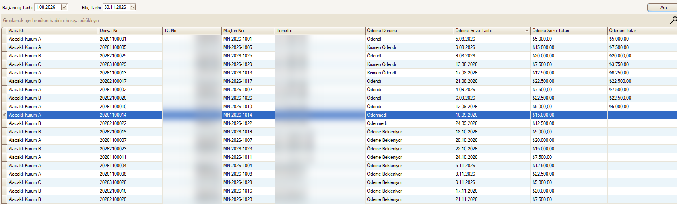Click promise date 4.09.2026

465,90
